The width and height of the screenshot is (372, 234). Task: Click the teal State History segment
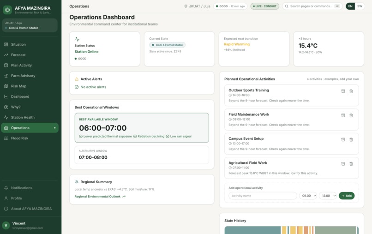(252, 230)
